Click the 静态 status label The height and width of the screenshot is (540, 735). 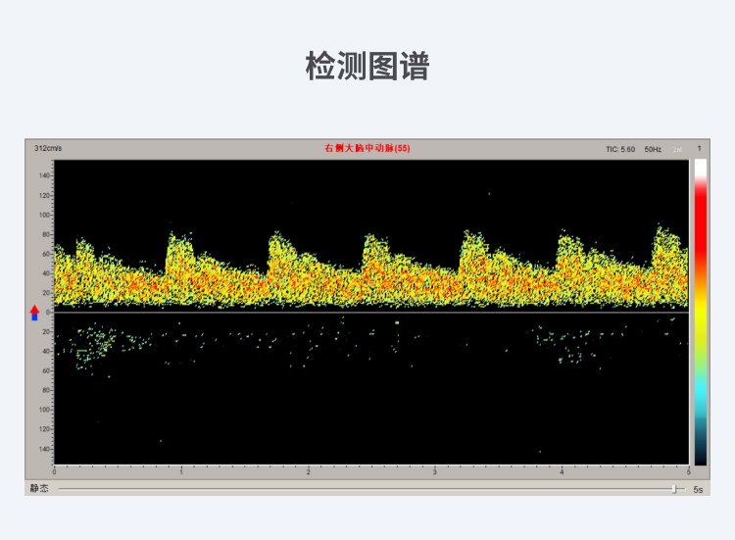pos(38,488)
